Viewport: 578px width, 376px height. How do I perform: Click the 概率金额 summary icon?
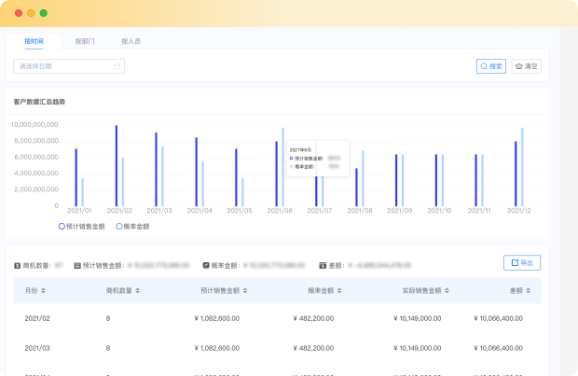206,265
